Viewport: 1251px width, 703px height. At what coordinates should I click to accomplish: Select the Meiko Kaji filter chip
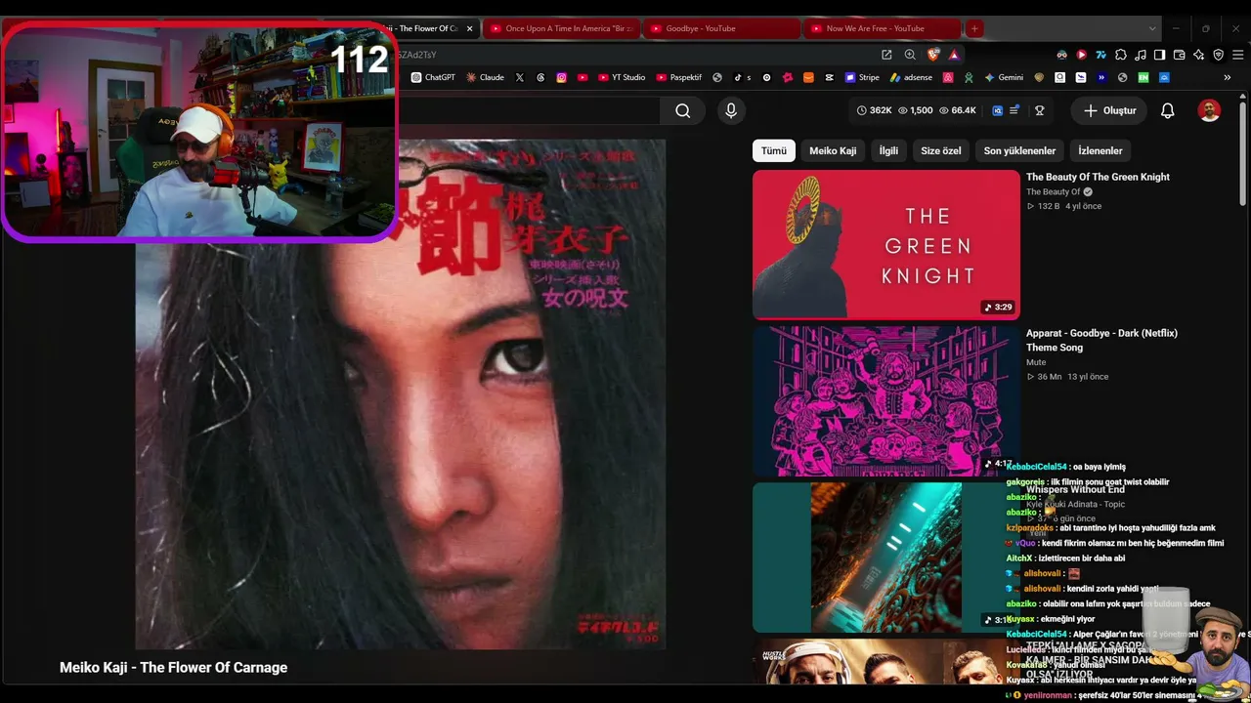point(833,150)
